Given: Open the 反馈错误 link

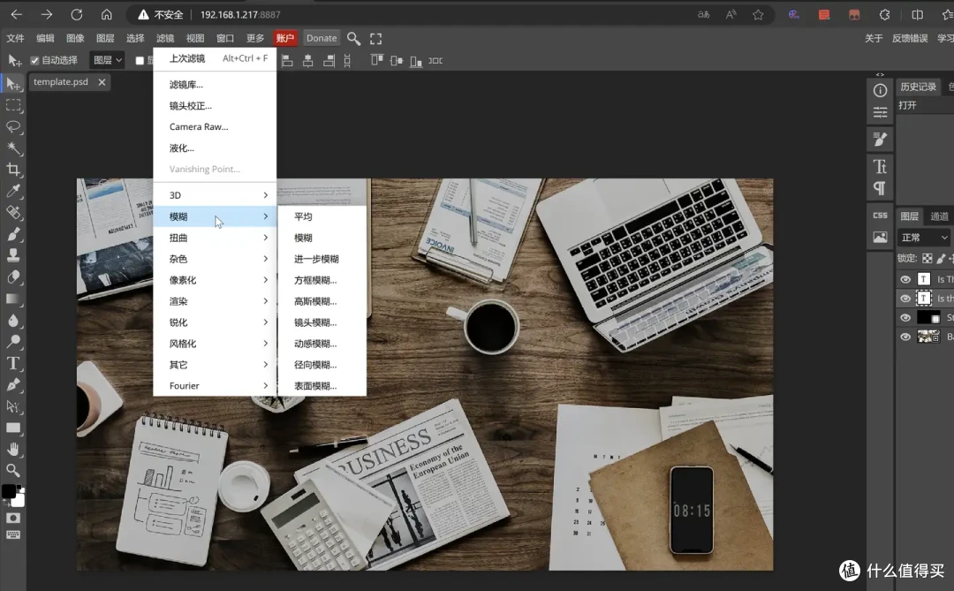Looking at the screenshot, I should pyautogui.click(x=910, y=38).
